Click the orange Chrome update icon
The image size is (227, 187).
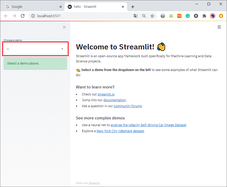coord(221,16)
